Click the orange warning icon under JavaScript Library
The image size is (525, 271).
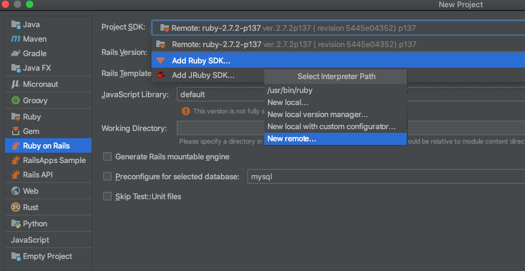click(x=186, y=111)
